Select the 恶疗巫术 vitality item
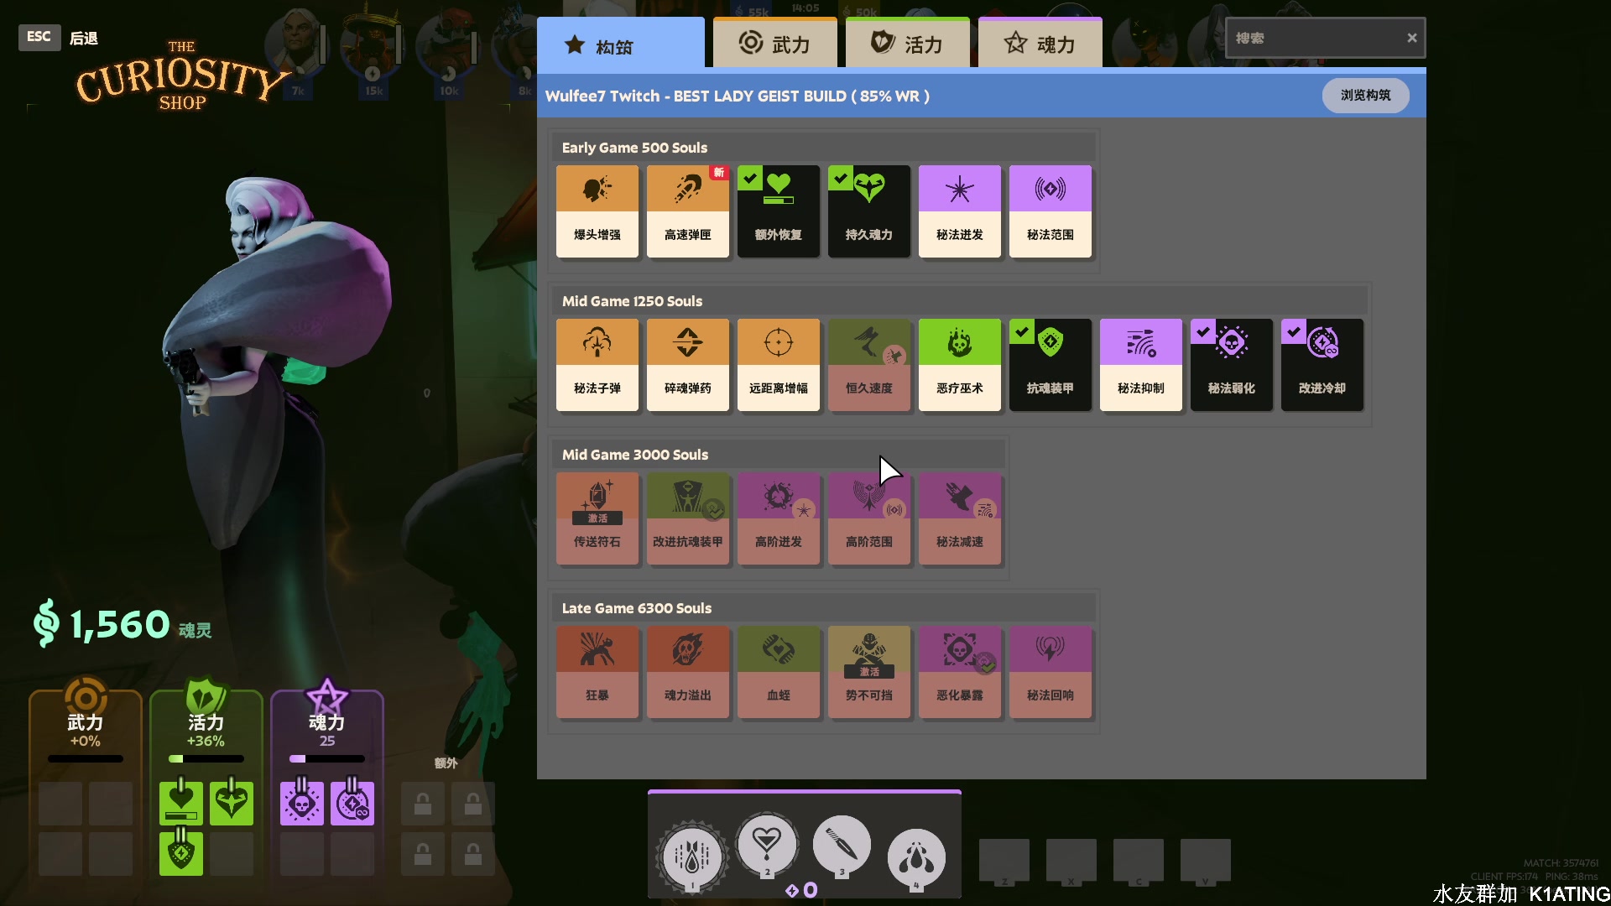1611x906 pixels. (x=959, y=365)
